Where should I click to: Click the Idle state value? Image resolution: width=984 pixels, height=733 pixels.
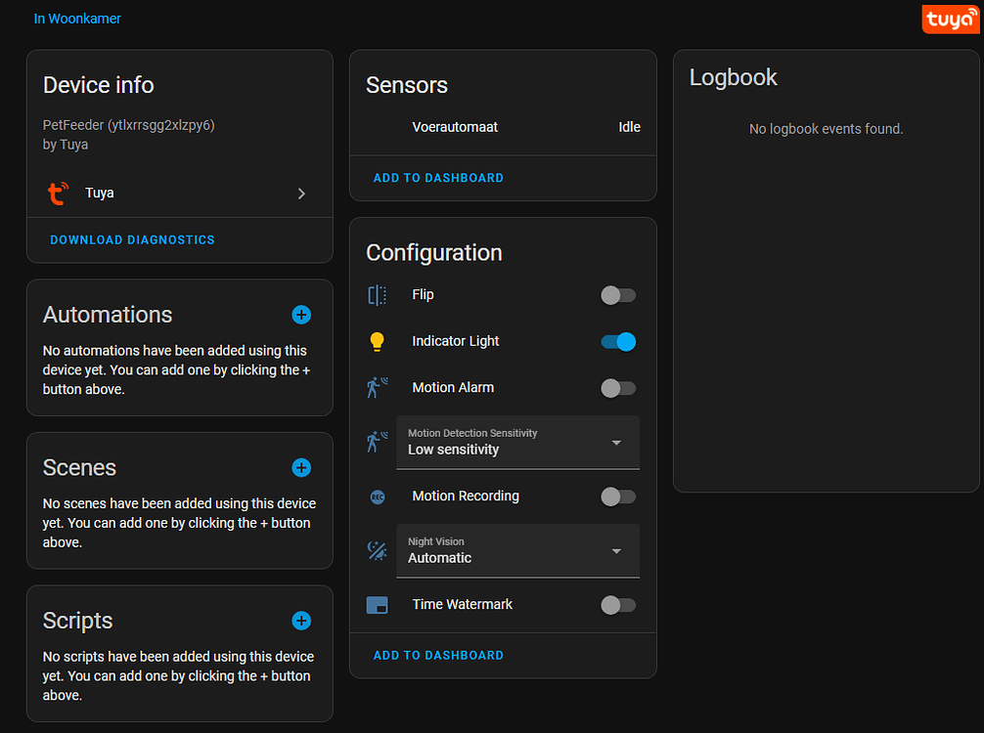(x=630, y=127)
